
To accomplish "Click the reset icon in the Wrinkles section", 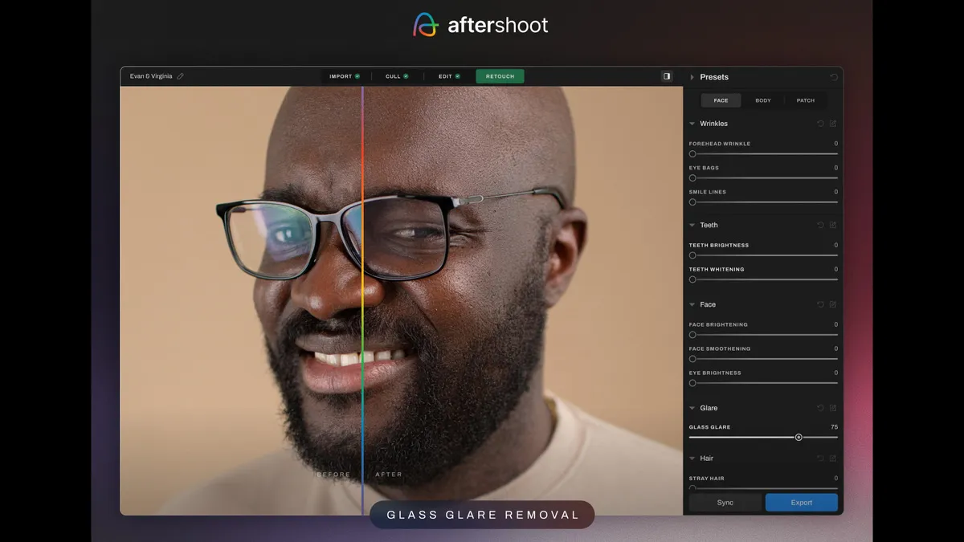I will [x=819, y=123].
